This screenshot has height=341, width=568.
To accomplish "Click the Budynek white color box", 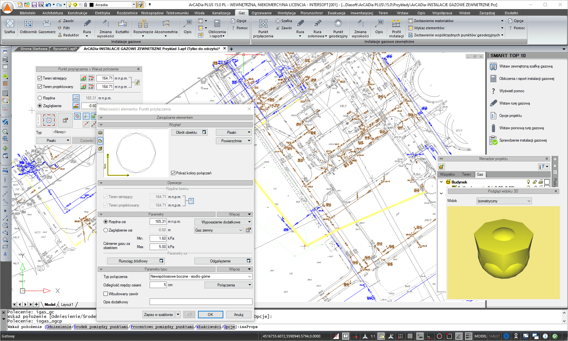I will (x=547, y=182).
